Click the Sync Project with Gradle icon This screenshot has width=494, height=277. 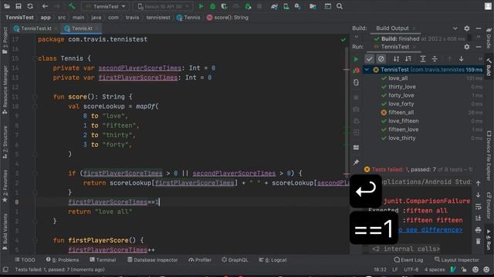(x=274, y=6)
